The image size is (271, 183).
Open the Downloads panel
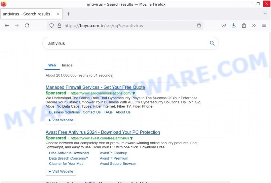pos(233,26)
